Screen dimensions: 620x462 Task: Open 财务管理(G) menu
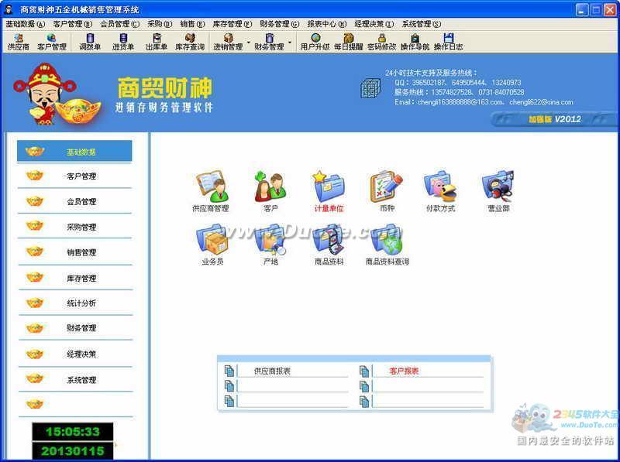[280, 24]
